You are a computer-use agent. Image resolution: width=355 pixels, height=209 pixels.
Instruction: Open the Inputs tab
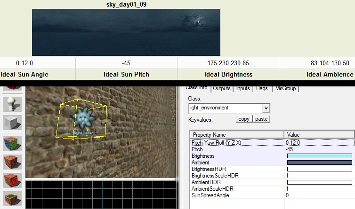[x=243, y=89]
